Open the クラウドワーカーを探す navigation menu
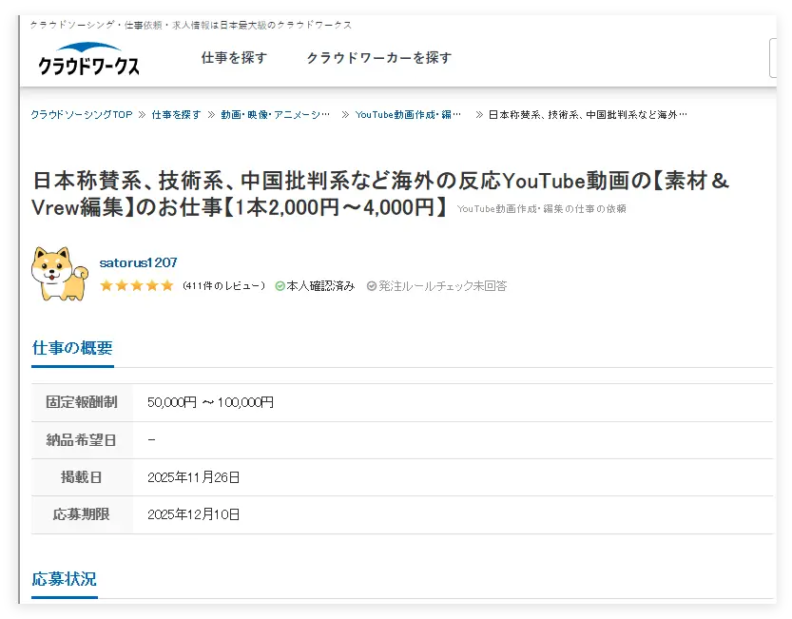This screenshot has width=792, height=619. pos(378,58)
